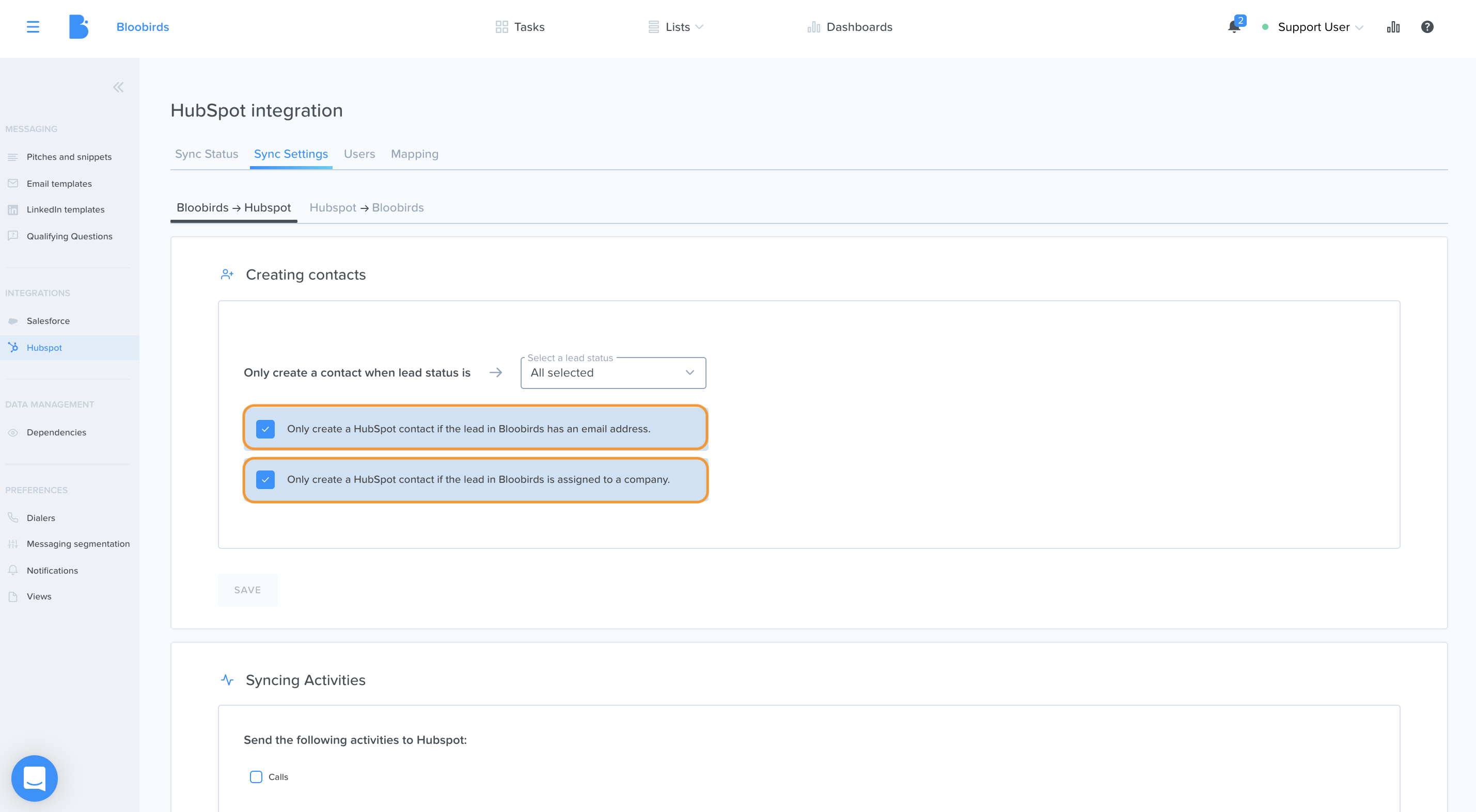Open Pitches and snippets page
The width and height of the screenshot is (1476, 812).
click(69, 157)
